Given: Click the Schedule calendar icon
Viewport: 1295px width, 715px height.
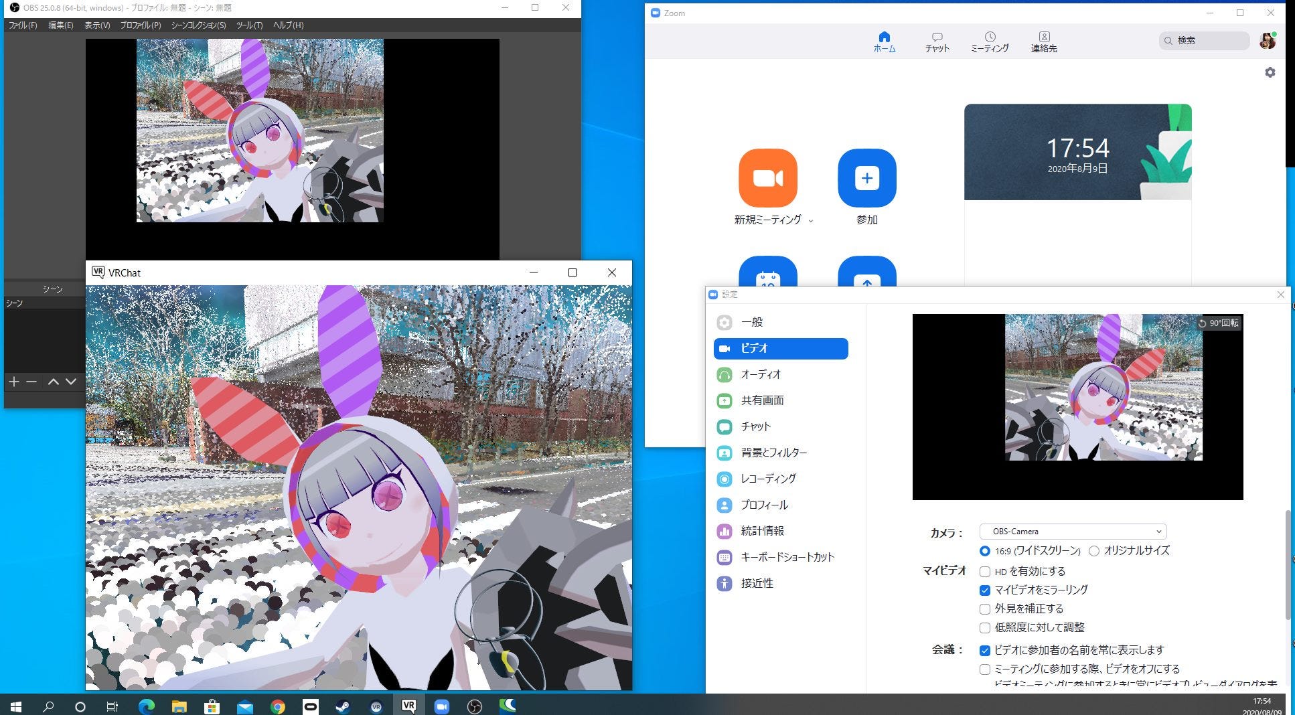Looking at the screenshot, I should 767,272.
